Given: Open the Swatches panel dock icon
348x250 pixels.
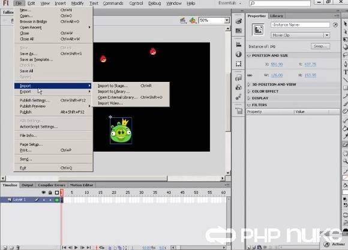Looking at the screenshot, I should tap(239, 31).
